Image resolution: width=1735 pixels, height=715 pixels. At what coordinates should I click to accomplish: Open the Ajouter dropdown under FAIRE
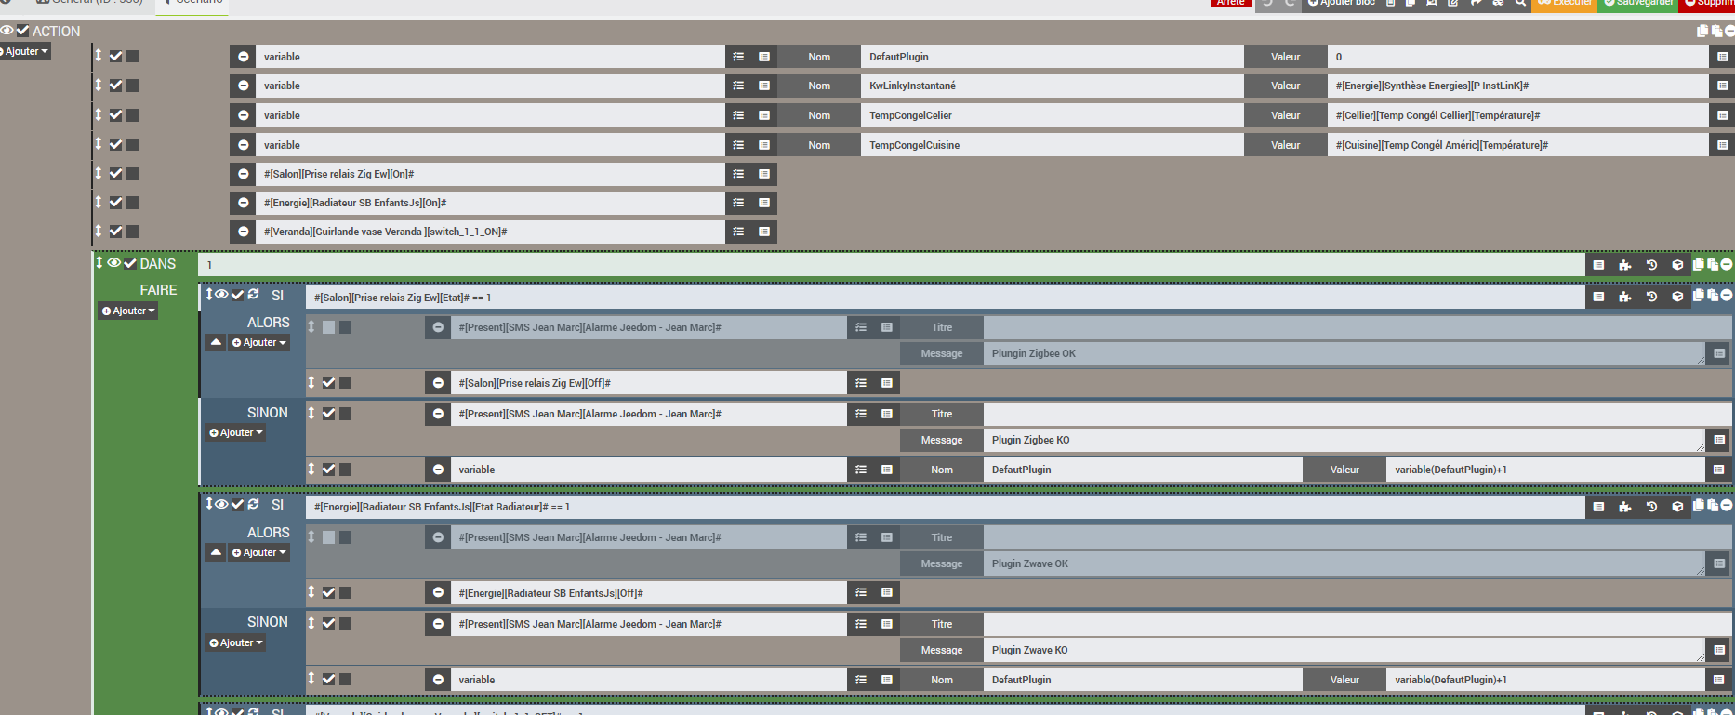(128, 311)
